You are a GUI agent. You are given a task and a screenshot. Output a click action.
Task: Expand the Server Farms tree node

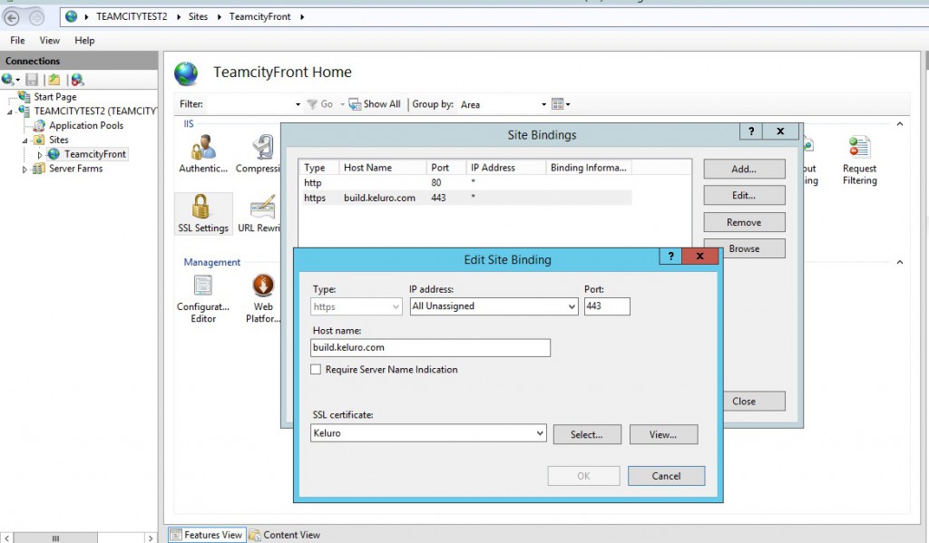click(x=24, y=170)
